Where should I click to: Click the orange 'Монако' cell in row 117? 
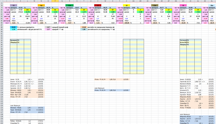point(14,90)
